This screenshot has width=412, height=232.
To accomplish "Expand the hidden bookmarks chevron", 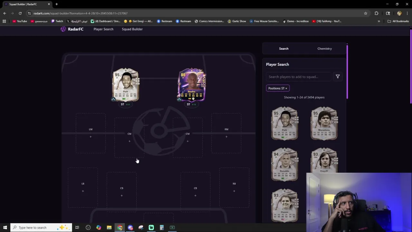I will [x=379, y=21].
